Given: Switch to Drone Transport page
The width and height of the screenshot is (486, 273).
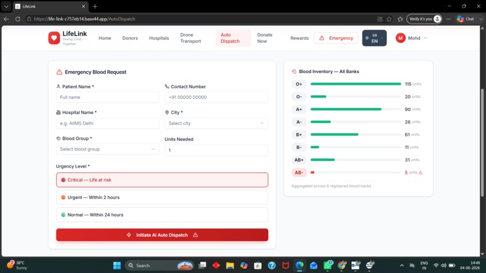Looking at the screenshot, I should point(191,38).
